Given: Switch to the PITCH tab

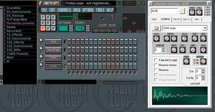Looking at the screenshot, I should coord(177,19).
